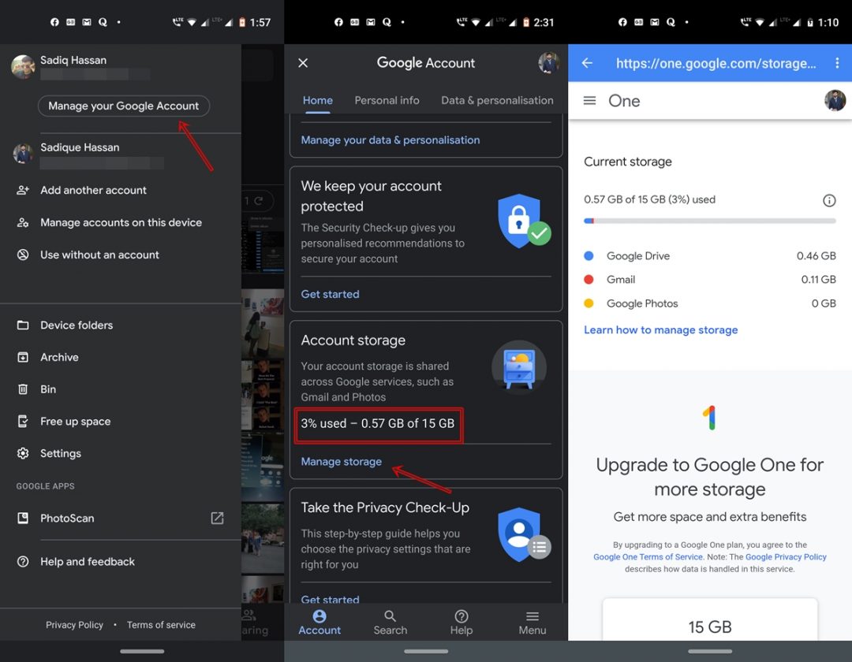Open Google Privacy Policy link
This screenshot has height=662, width=852.
tap(786, 556)
